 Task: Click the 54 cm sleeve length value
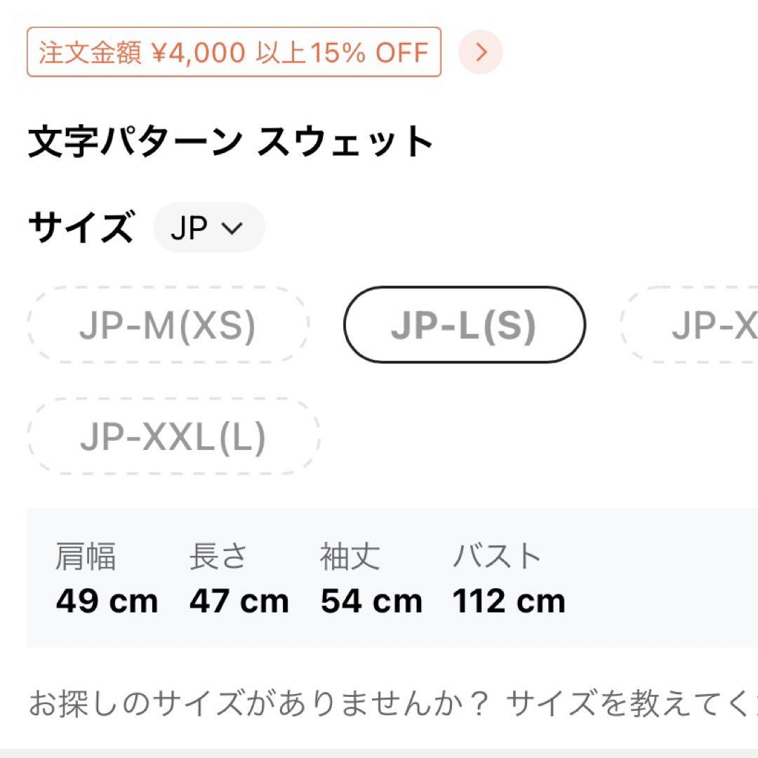(371, 601)
